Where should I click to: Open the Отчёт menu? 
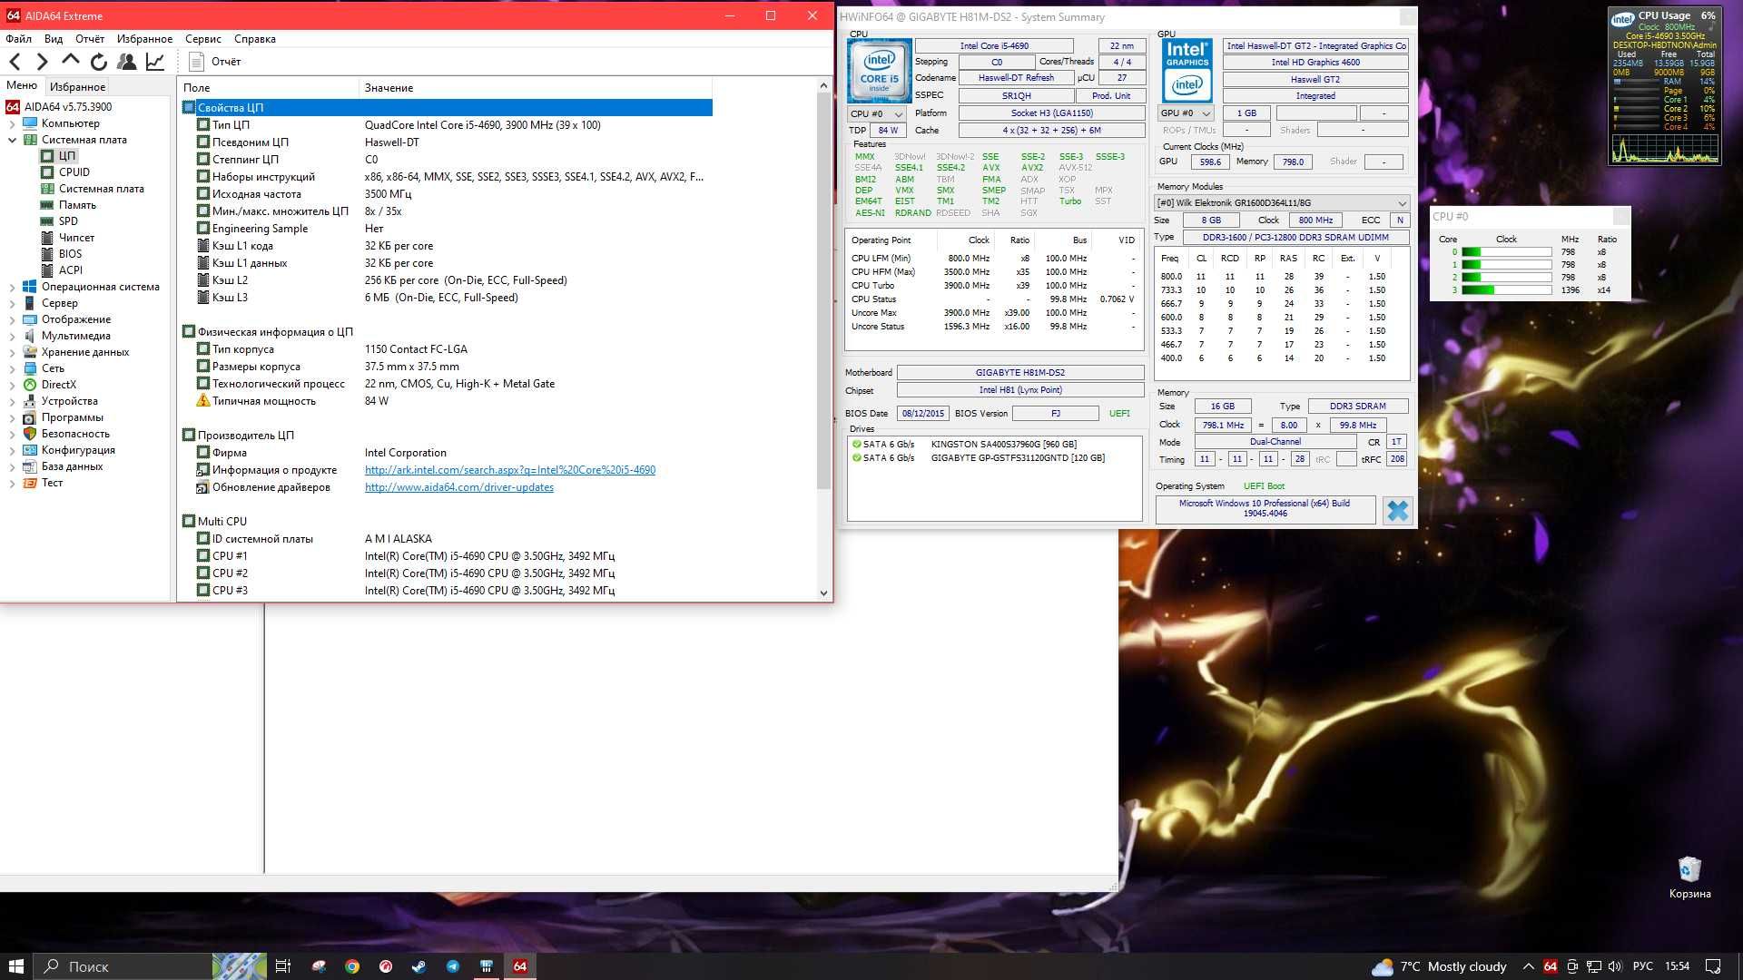tap(90, 39)
